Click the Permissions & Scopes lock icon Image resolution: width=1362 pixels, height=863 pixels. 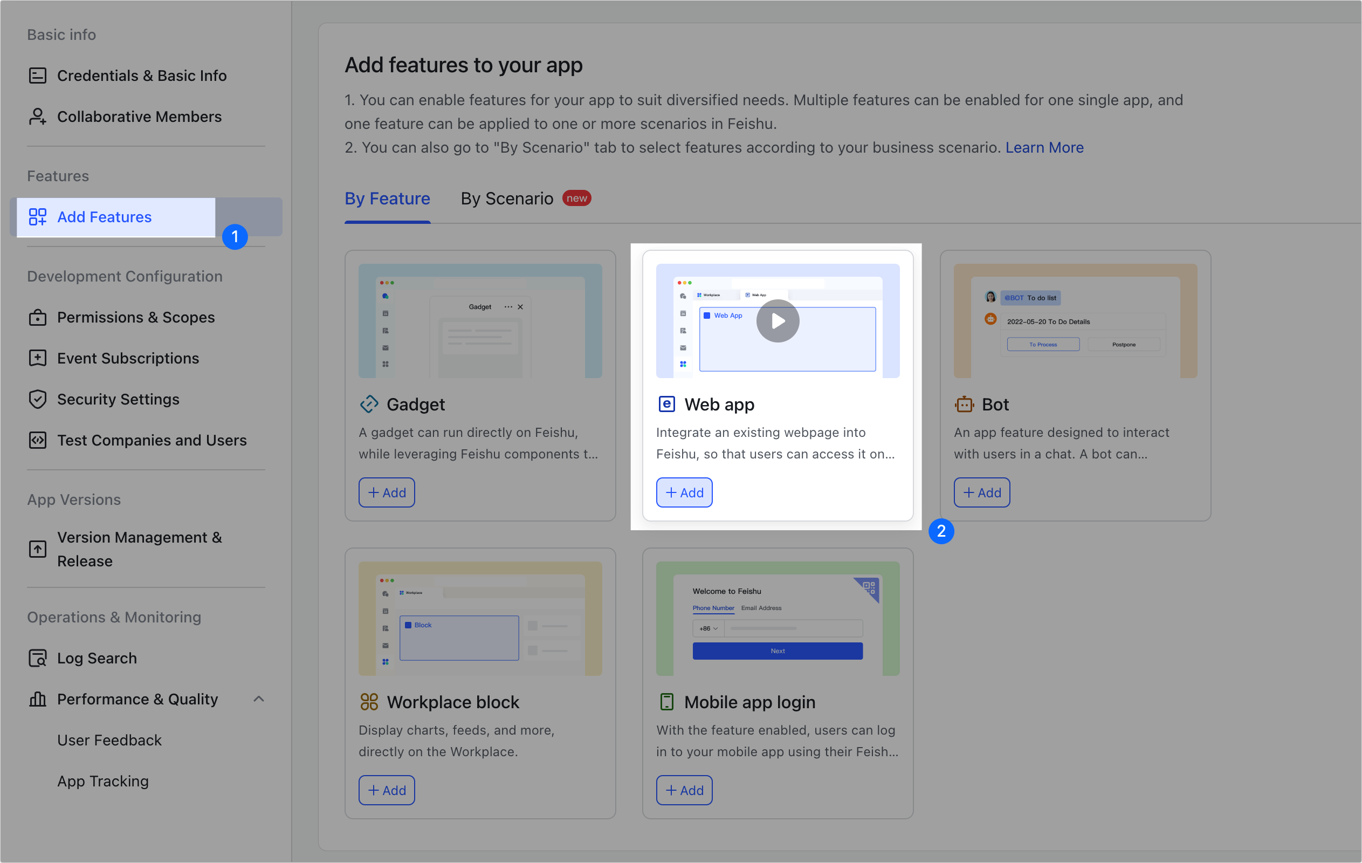37,318
